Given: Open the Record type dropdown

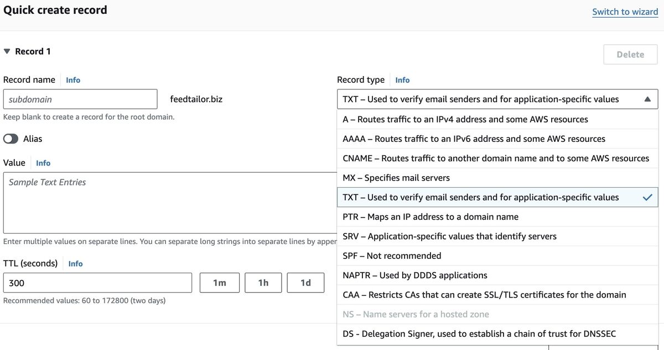Looking at the screenshot, I should 497,99.
